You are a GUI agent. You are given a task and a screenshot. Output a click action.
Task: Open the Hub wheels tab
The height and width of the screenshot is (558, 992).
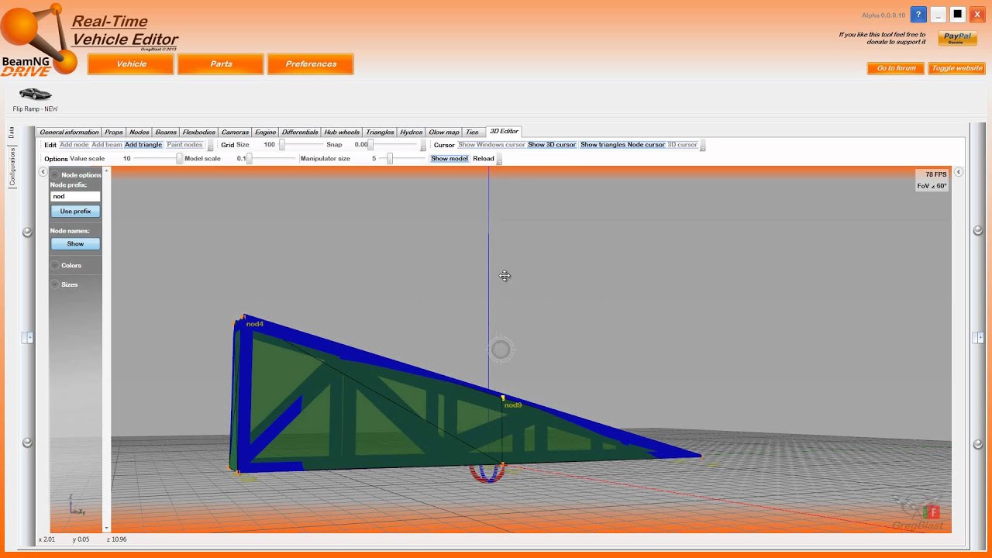tap(342, 133)
